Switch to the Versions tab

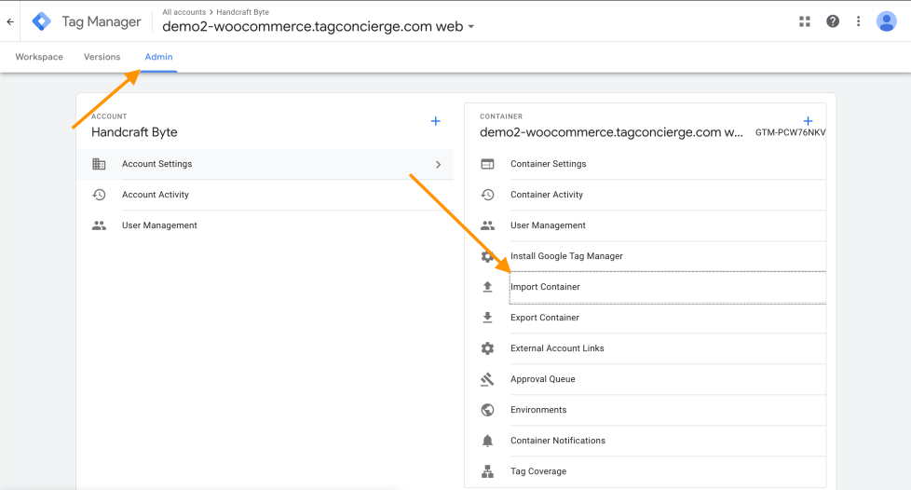coord(102,57)
